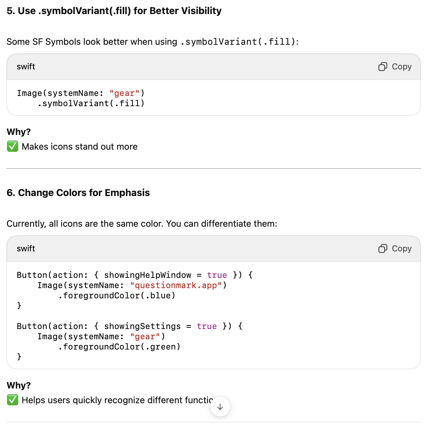Image resolution: width=428 pixels, height=424 pixels.
Task: Click the '.foregroundColor(.green)' line in the code
Action: pos(119,346)
